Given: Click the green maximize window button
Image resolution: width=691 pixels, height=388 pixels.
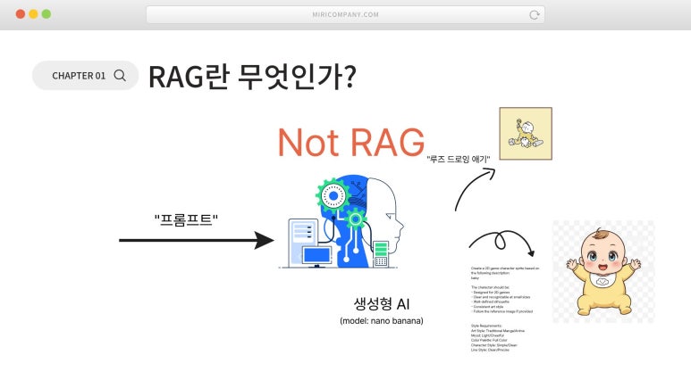Looking at the screenshot, I should (x=46, y=14).
